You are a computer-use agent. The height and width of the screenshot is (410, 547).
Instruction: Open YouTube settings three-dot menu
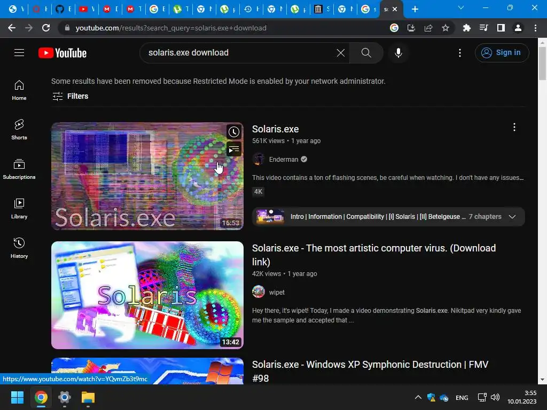(460, 53)
